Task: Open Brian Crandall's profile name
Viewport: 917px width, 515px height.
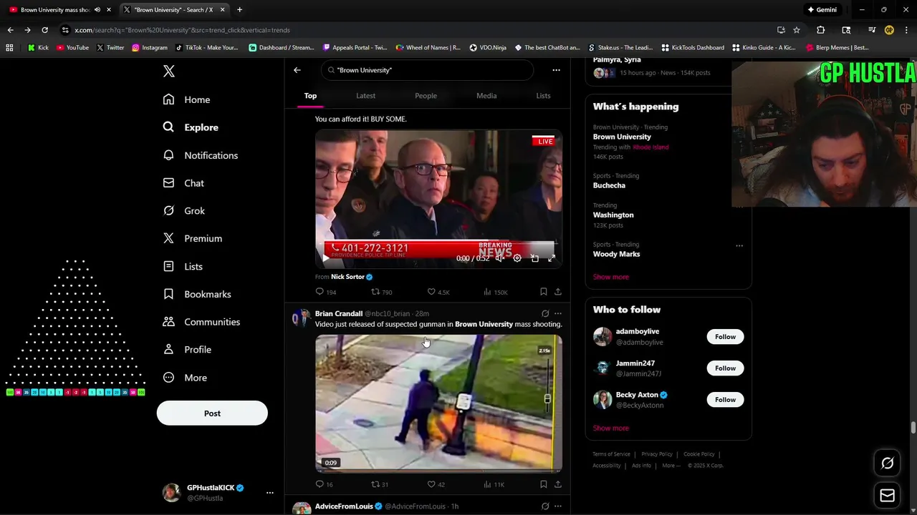Action: (x=339, y=314)
